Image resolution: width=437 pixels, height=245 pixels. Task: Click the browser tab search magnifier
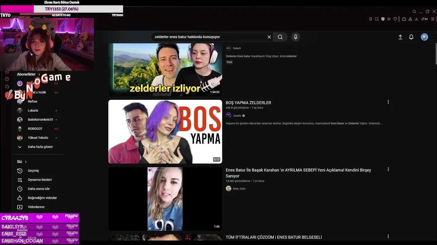(x=414, y=12)
